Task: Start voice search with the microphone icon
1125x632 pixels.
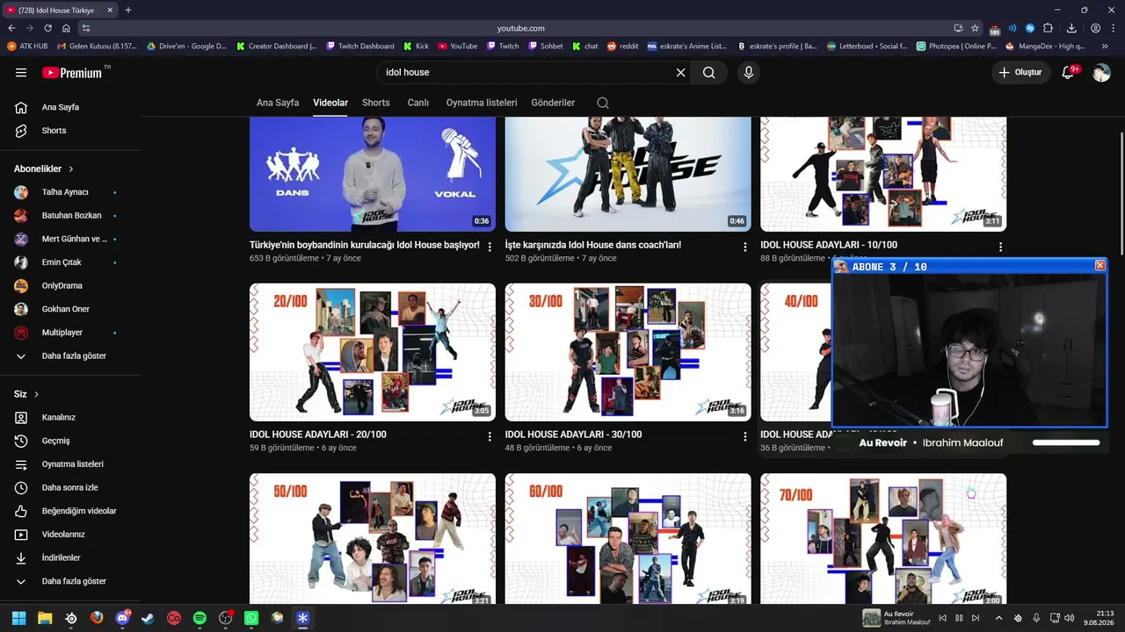Action: click(x=749, y=73)
